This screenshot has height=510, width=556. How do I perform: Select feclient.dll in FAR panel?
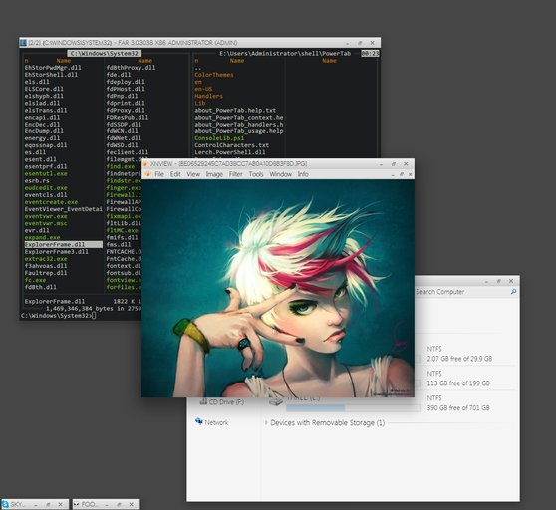tap(128, 152)
